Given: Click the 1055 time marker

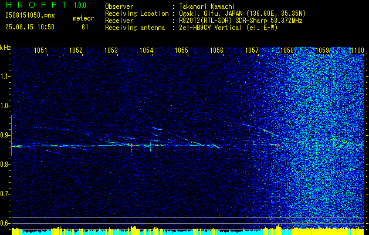Looking at the screenshot, I should (181, 50).
